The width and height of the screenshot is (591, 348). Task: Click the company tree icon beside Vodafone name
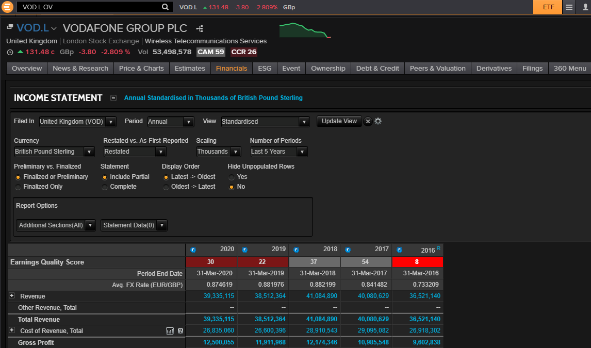[200, 28]
